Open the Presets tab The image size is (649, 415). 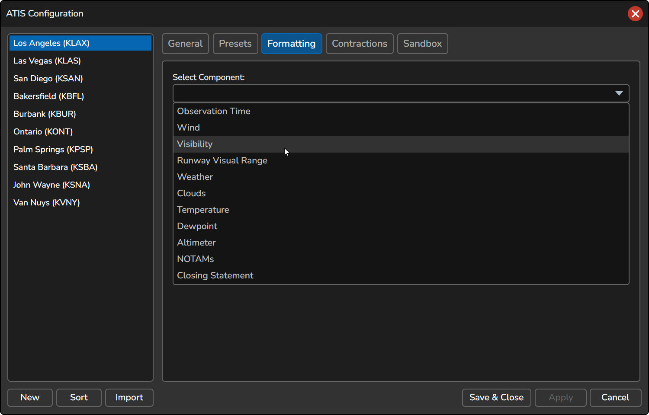coord(235,44)
